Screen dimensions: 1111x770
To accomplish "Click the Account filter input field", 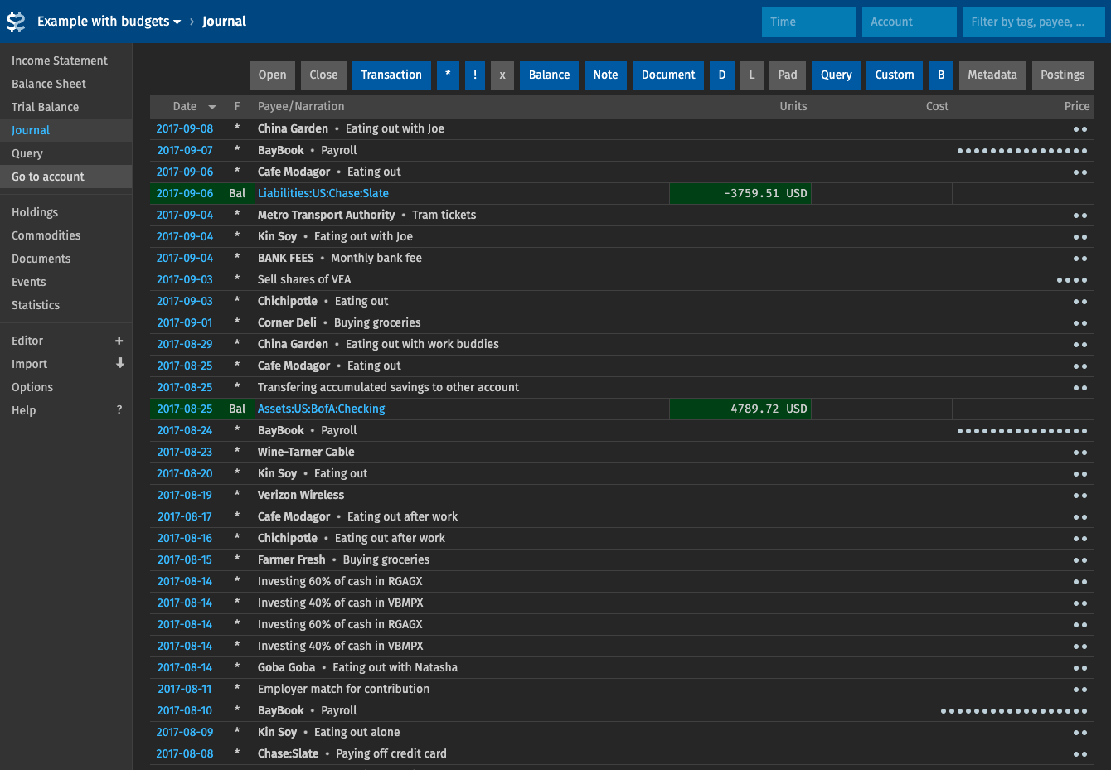I will [910, 22].
